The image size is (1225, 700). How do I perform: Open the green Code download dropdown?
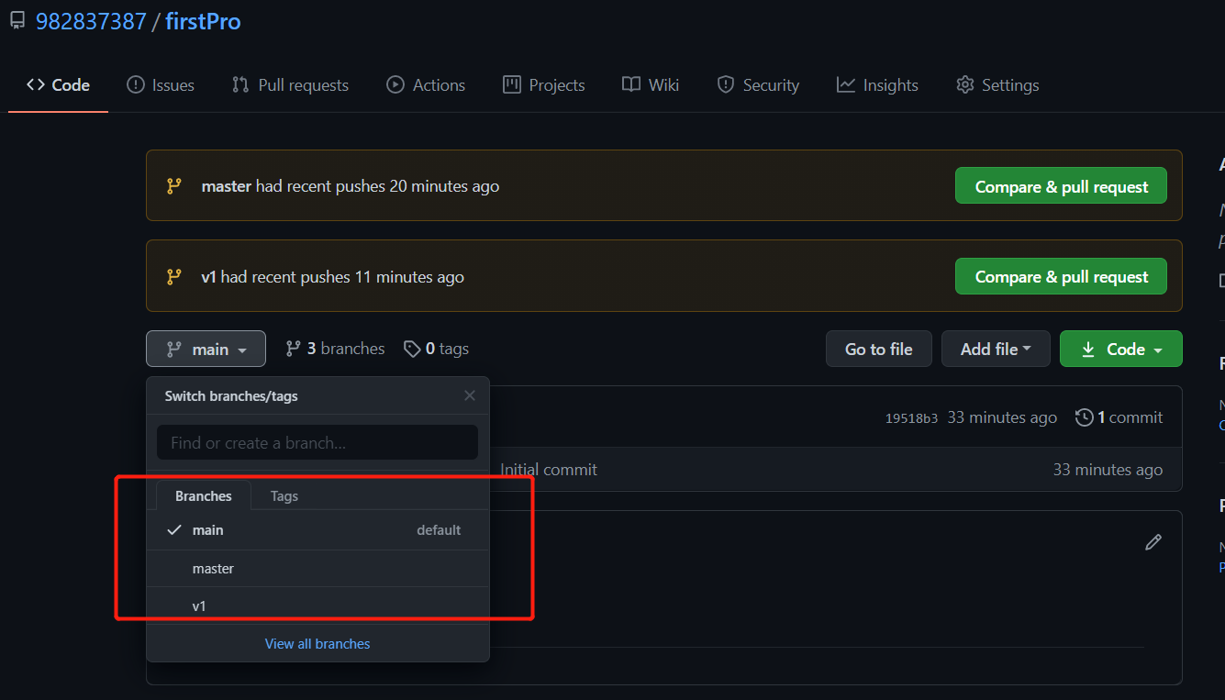(x=1121, y=350)
